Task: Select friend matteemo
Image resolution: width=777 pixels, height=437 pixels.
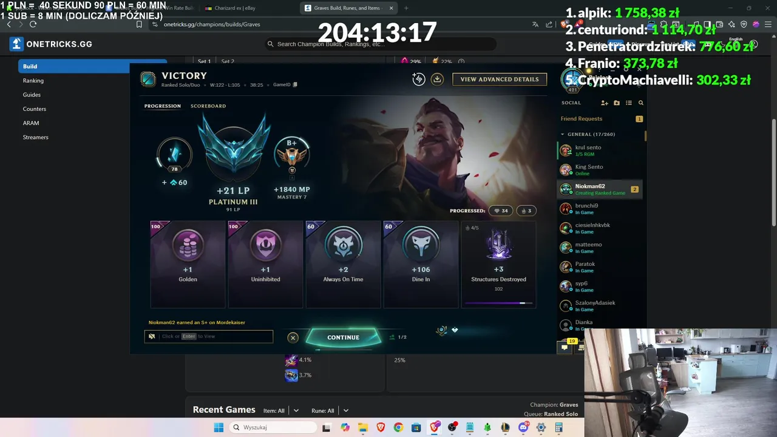Action: [601, 248]
